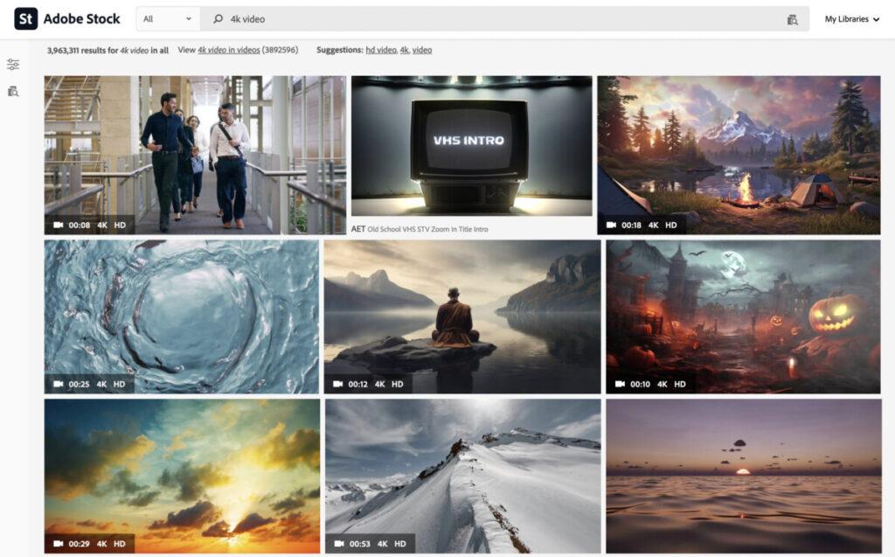
Task: Click the find similar icon in left sidebar
Action: (13, 91)
